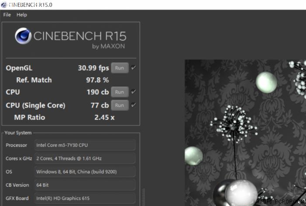Click the CPU (Single Core) label

(35, 105)
